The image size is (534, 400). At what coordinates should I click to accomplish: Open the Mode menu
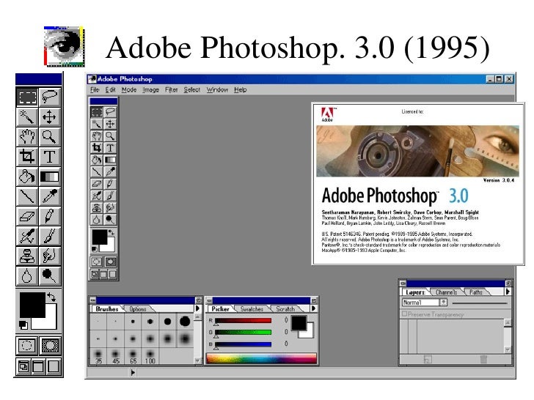[129, 90]
